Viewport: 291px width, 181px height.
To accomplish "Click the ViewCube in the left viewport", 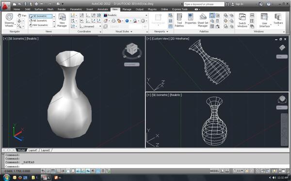I will pos(132,49).
